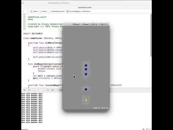This screenshot has width=173, height=130.
Task: Toggle the blue hide debug area button
Action: (25, 90)
